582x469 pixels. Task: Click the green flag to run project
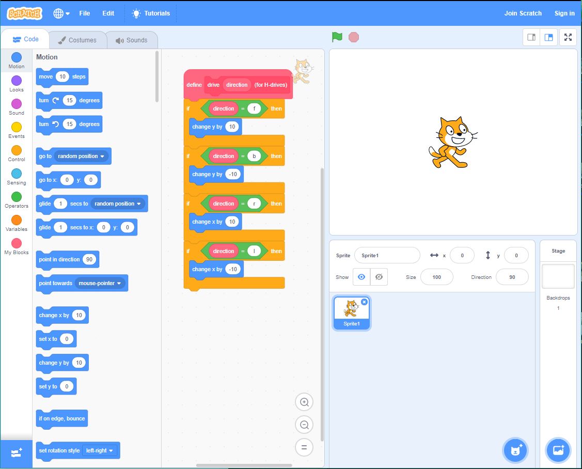coord(337,37)
